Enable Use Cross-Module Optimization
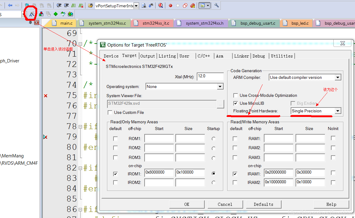Viewport: 355px width, 218px height. (235, 95)
